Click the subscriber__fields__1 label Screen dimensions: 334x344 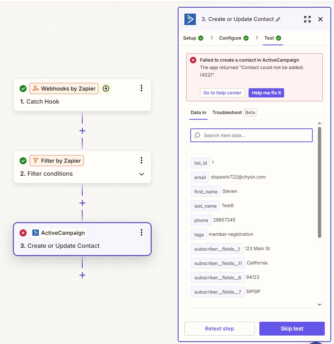[x=217, y=249]
